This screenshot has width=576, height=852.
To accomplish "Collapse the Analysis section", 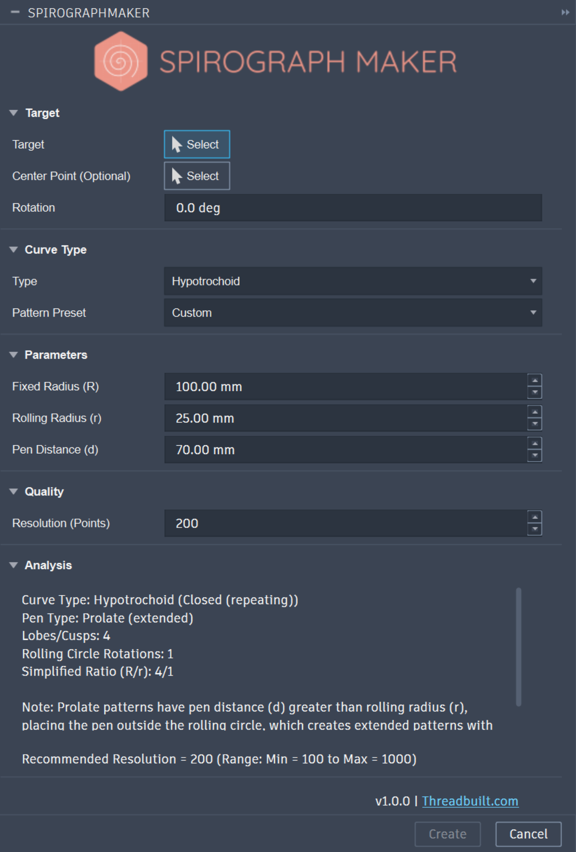I will 14,565.
